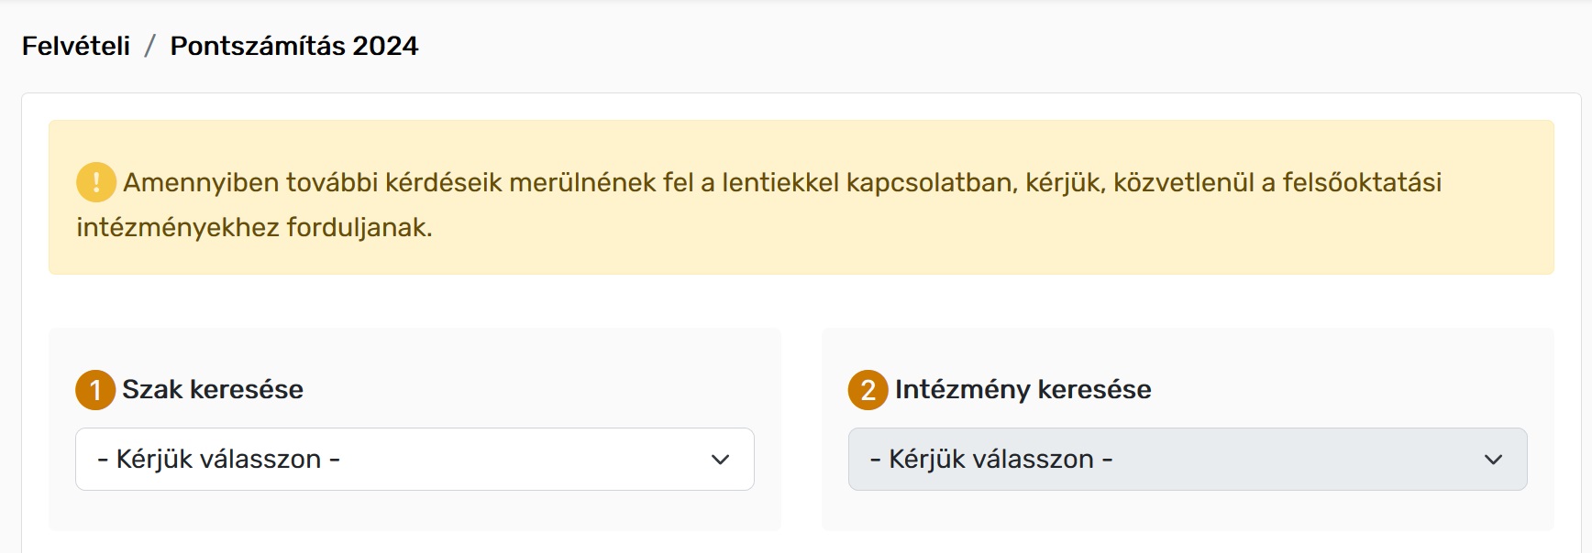Open the Pontszámítás 2024 breadcrumb item

click(x=294, y=46)
